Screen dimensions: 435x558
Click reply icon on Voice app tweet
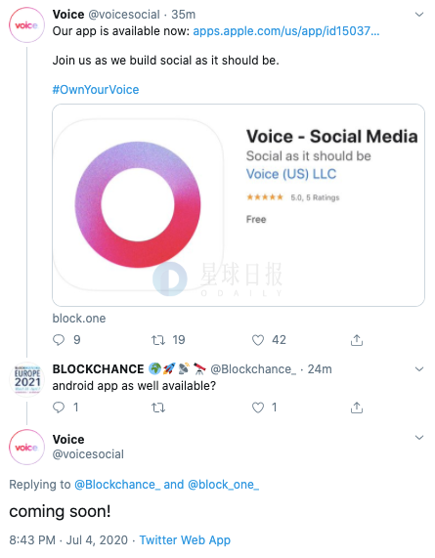pos(59,340)
